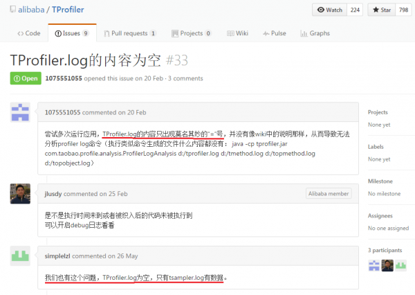The width and height of the screenshot is (415, 295).
Task: Open the simplelzl username link
Action: click(x=57, y=256)
